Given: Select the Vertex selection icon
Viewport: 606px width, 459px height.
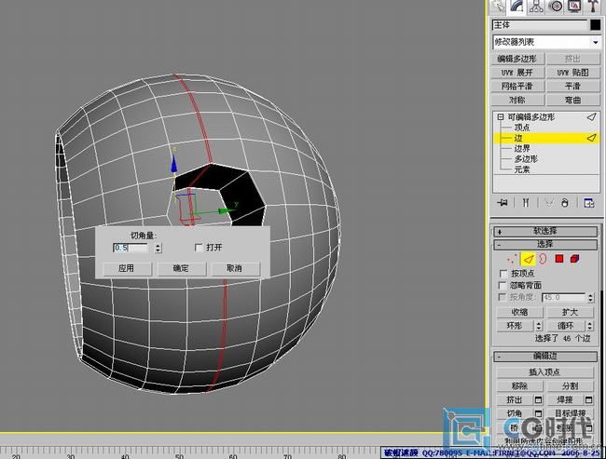Looking at the screenshot, I should (x=513, y=259).
